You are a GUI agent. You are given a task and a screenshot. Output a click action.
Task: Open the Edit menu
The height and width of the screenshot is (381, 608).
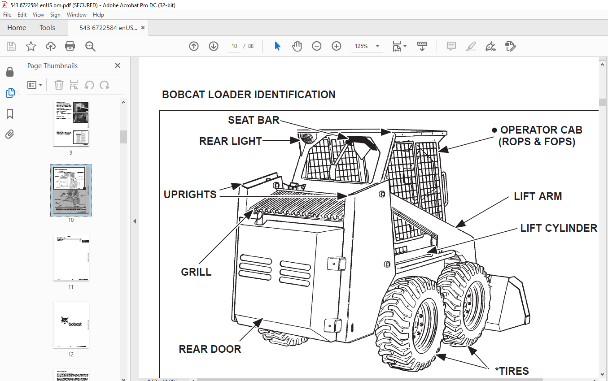coord(22,15)
